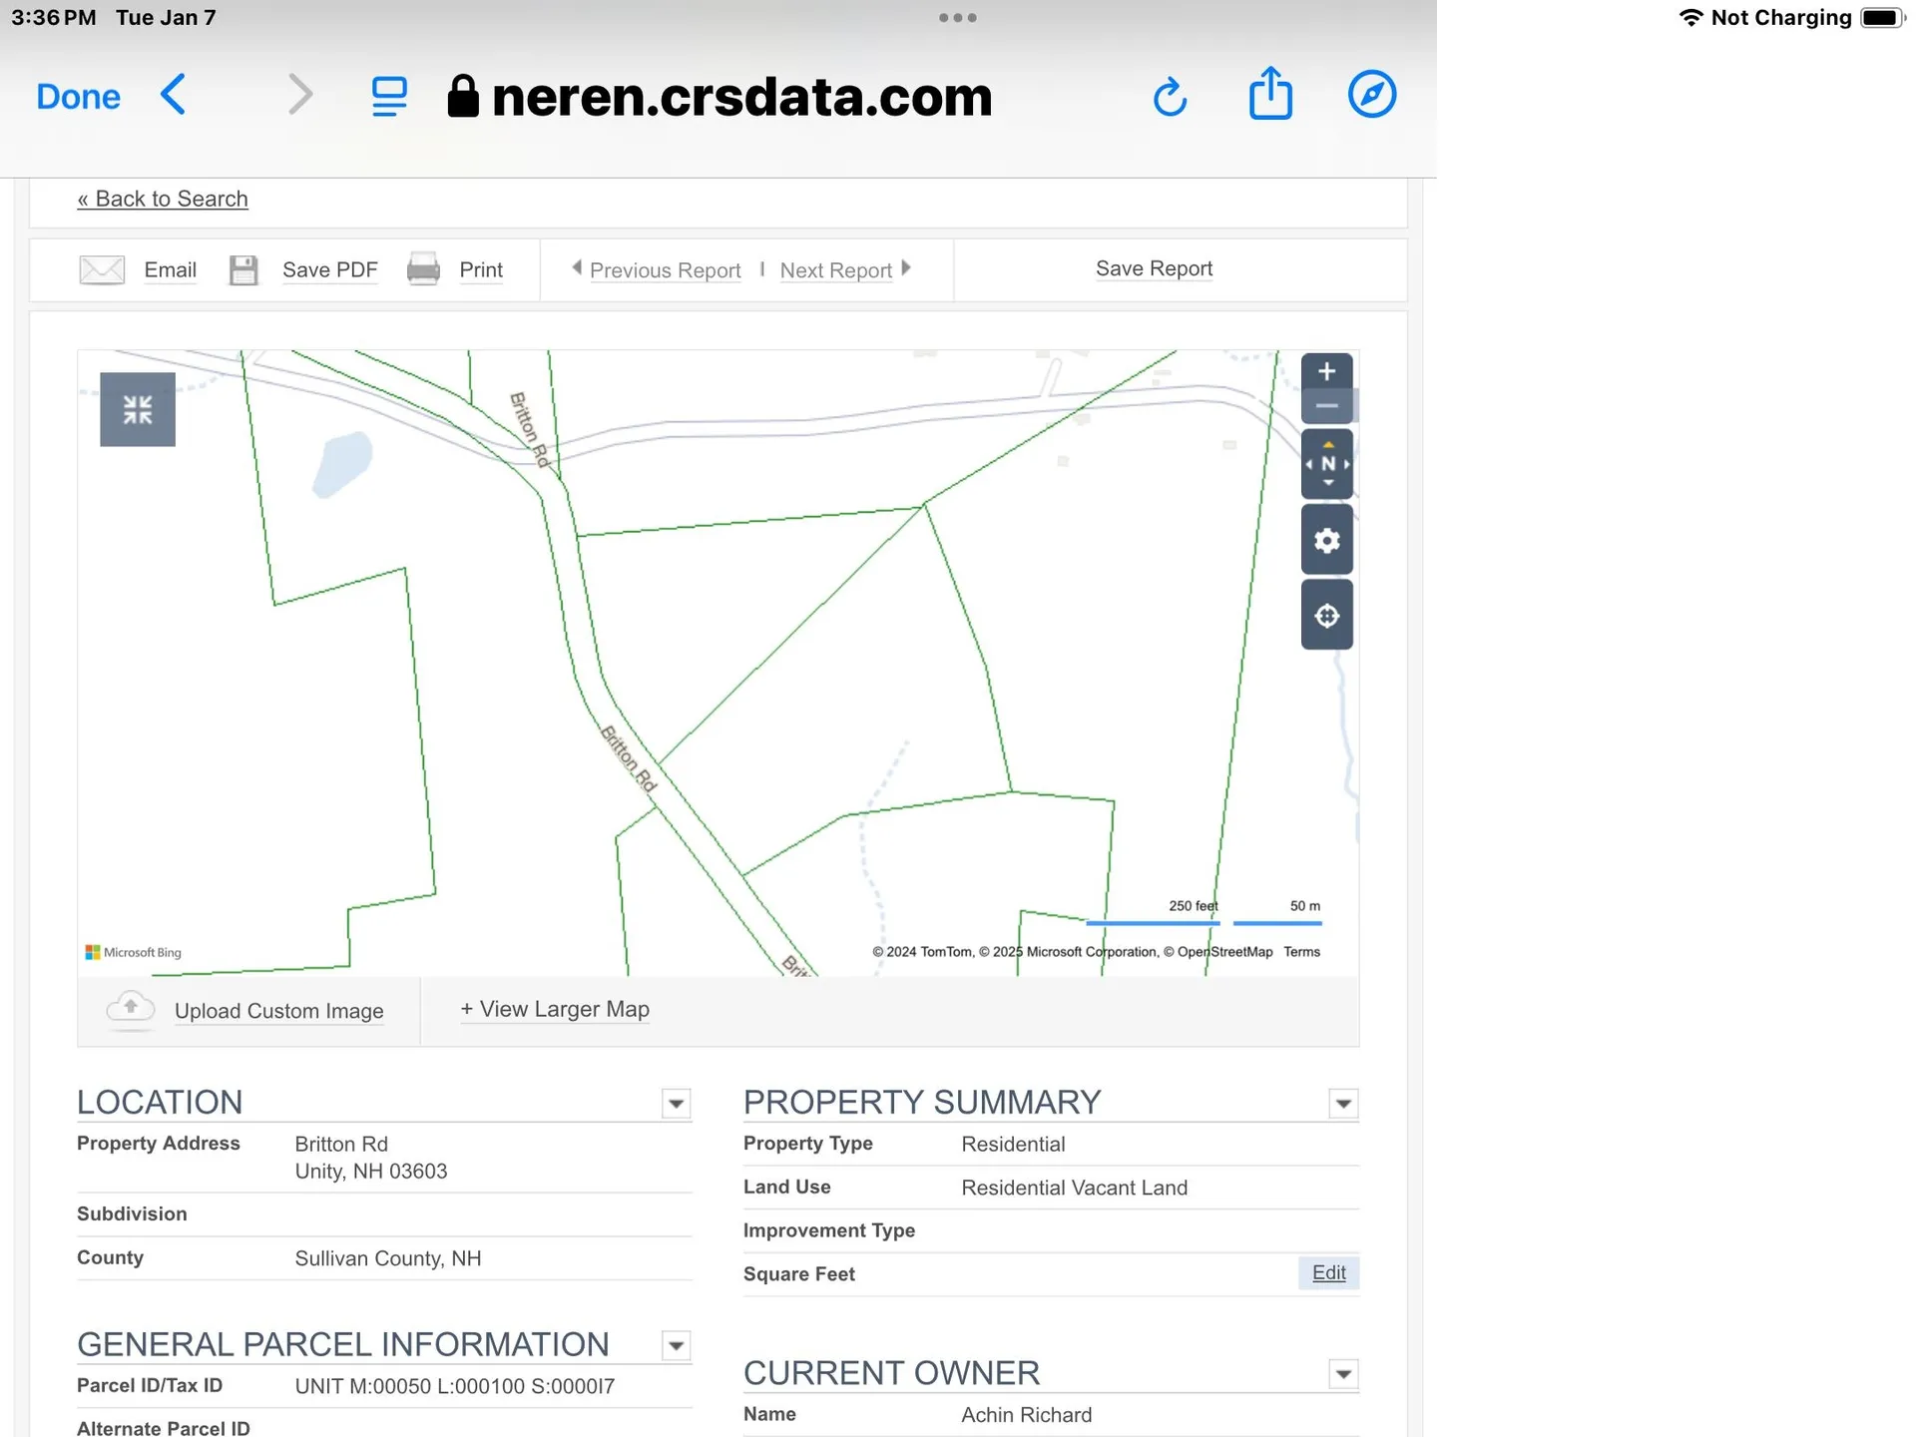
Task: Reload the page with refresh icon
Action: coord(1170,98)
